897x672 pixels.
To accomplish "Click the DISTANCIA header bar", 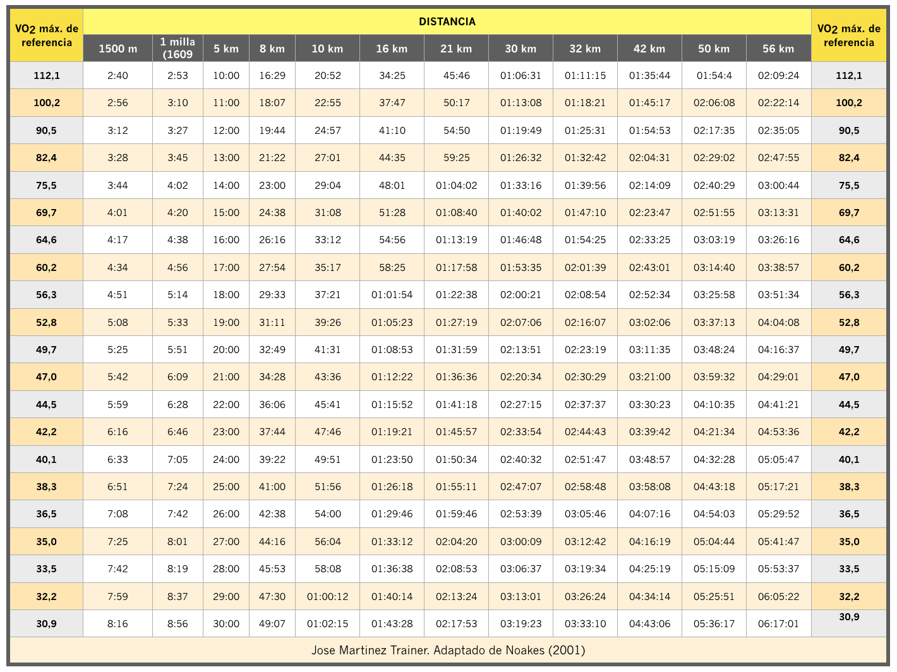I will [x=447, y=21].
